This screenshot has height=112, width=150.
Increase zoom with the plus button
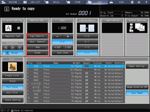pyautogui.click(x=68, y=36)
